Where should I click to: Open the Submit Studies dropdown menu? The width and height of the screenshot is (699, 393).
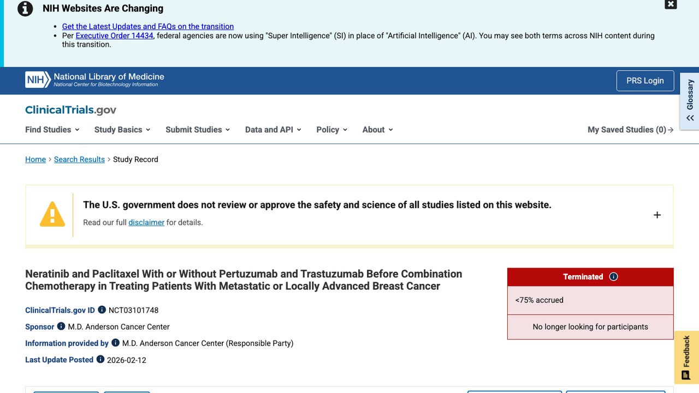coord(198,129)
